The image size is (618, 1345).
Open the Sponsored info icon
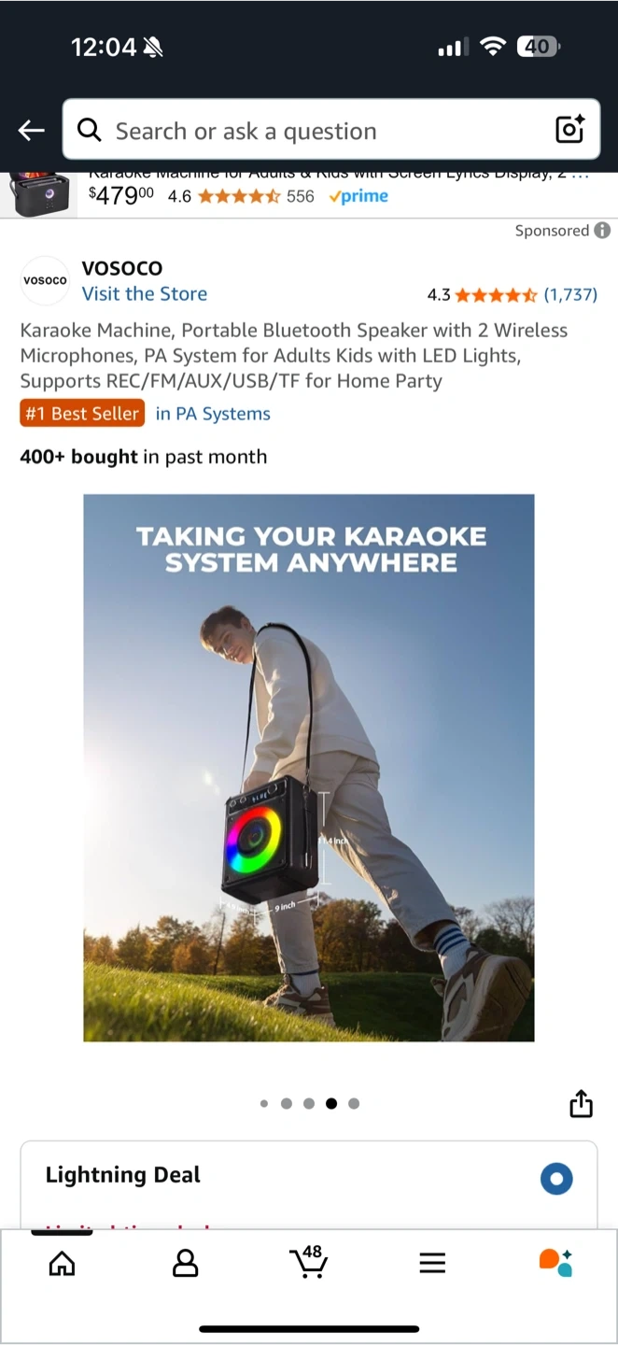pos(603,230)
